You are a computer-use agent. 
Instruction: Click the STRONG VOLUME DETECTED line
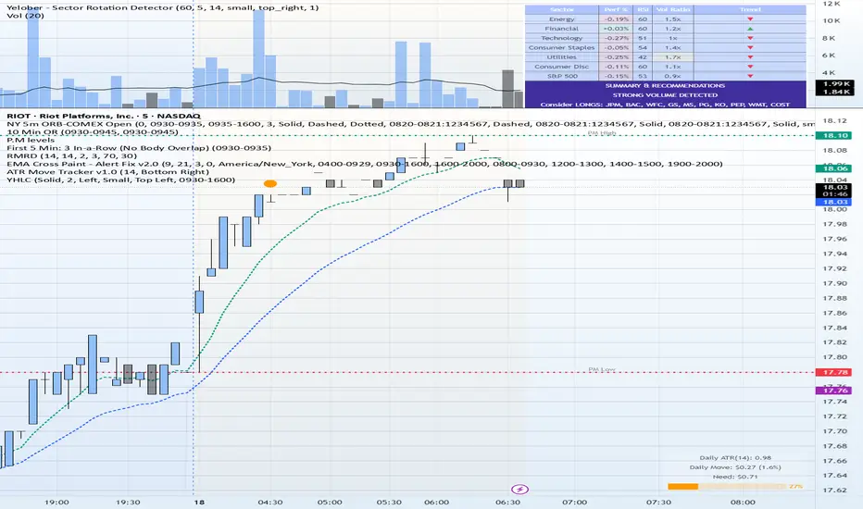665,95
